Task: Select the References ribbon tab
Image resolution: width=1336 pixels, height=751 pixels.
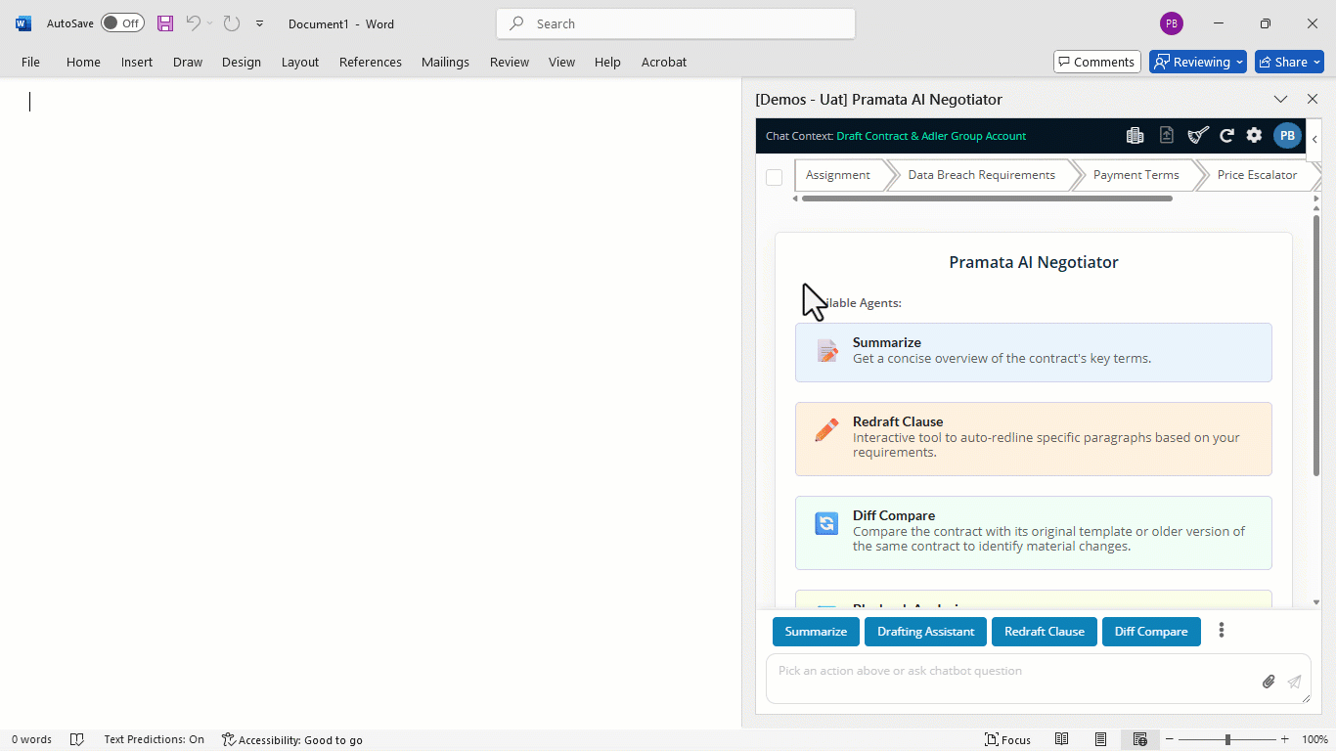Action: [371, 62]
